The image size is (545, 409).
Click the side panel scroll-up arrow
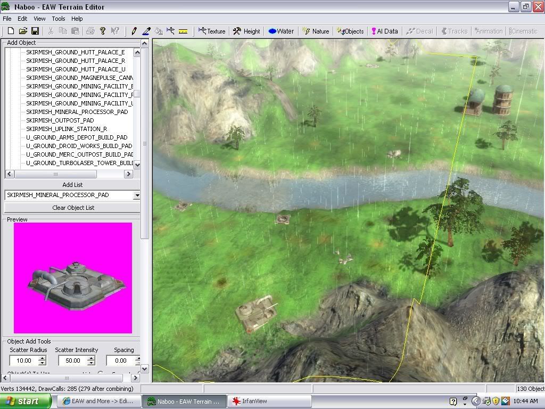pyautogui.click(x=145, y=44)
